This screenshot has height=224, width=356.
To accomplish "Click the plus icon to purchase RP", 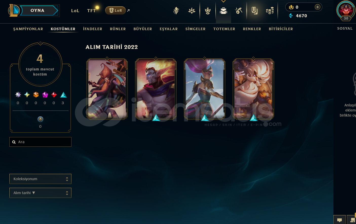I will pos(317,7).
